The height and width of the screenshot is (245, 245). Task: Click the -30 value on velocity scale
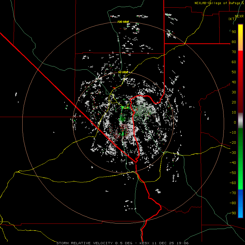(x=233, y=153)
